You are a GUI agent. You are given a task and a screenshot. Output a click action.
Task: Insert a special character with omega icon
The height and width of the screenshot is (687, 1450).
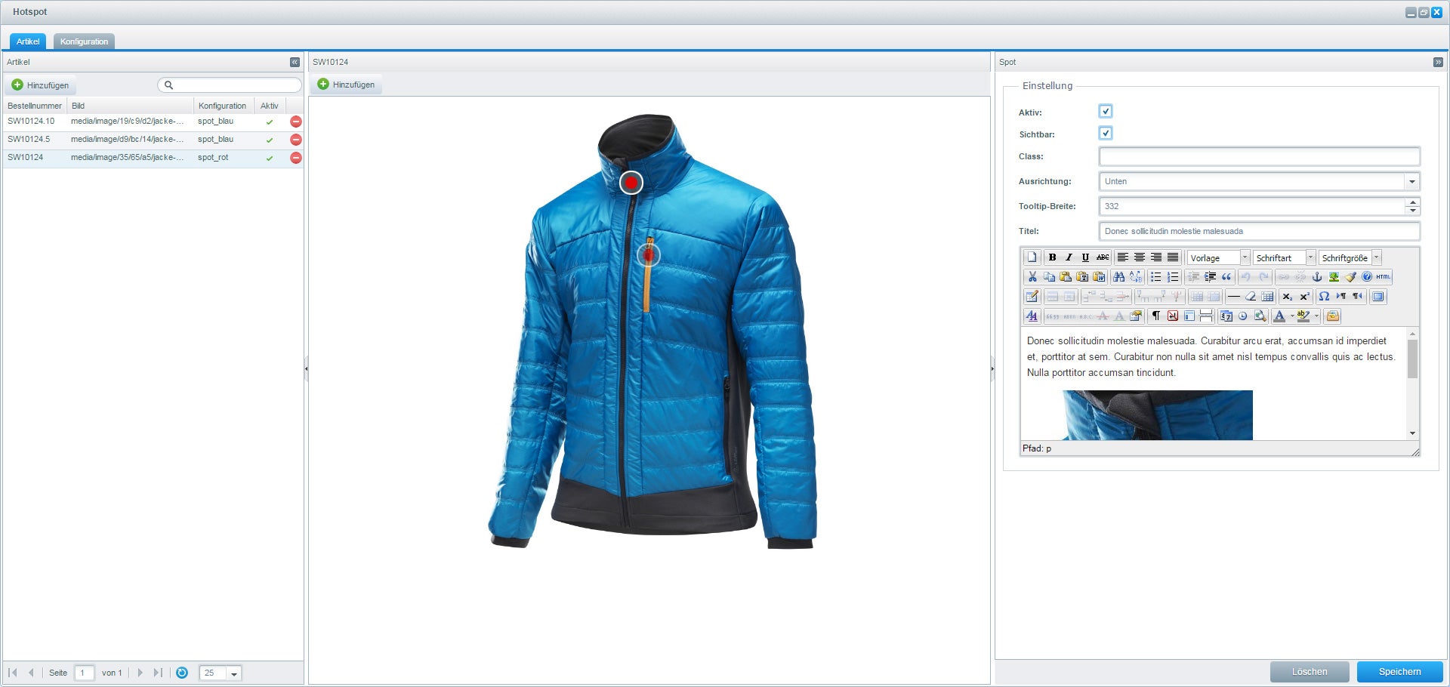click(1324, 297)
